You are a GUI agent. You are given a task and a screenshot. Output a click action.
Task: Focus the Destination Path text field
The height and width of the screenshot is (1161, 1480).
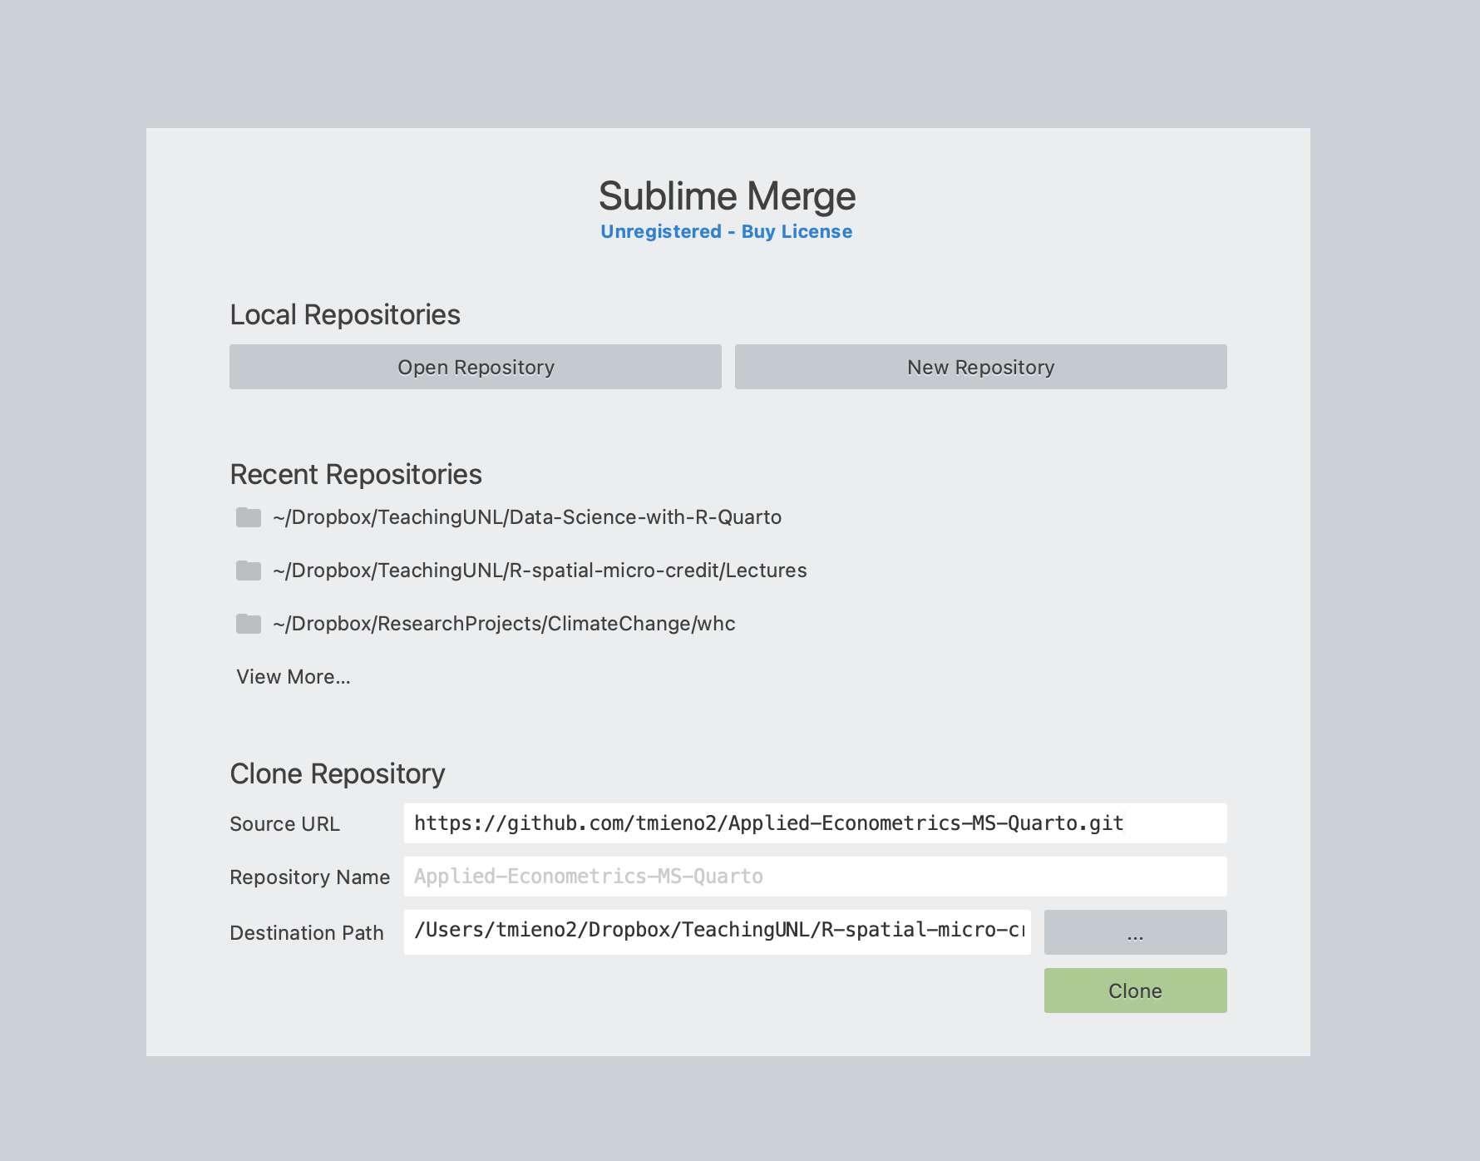[717, 931]
